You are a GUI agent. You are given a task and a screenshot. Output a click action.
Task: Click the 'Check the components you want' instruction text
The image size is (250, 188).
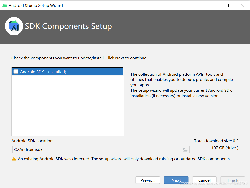(79, 58)
